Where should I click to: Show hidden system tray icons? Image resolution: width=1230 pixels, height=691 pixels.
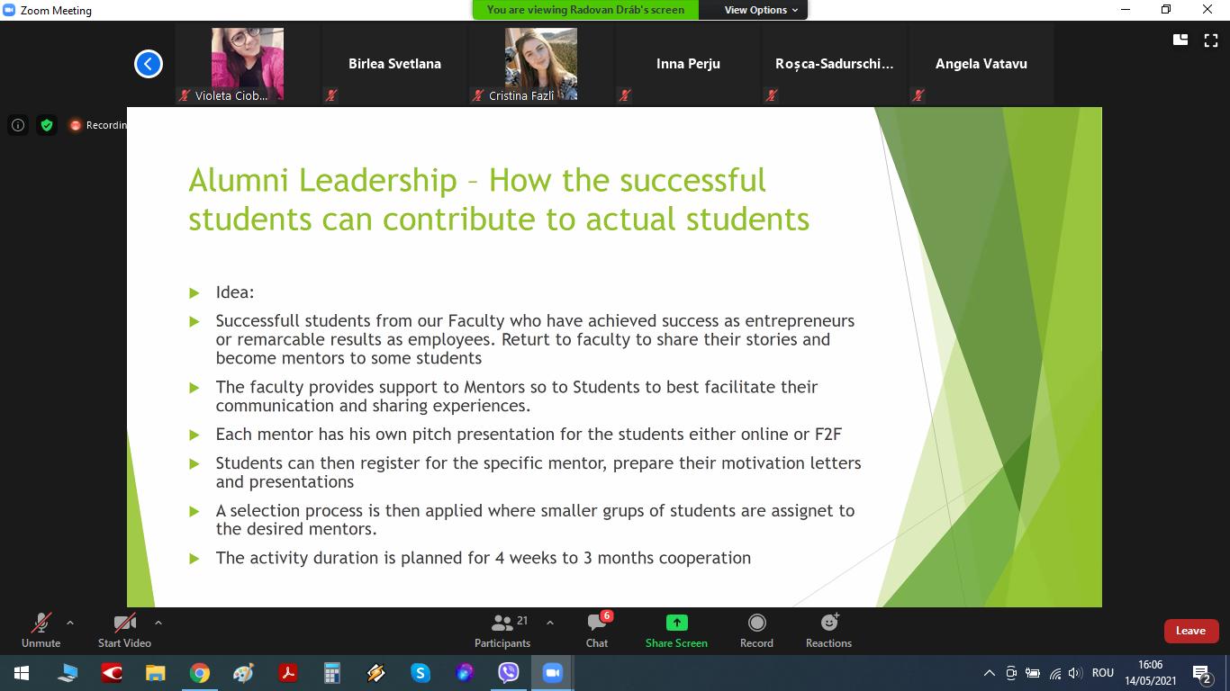pos(989,673)
